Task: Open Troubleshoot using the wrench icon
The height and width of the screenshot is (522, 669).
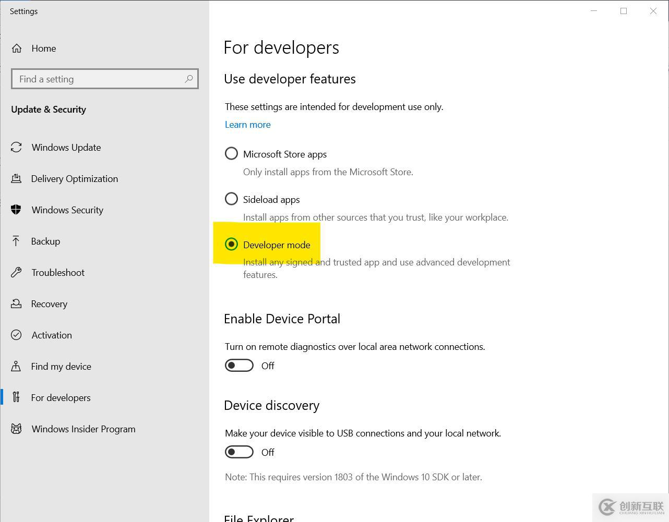Action: point(16,272)
